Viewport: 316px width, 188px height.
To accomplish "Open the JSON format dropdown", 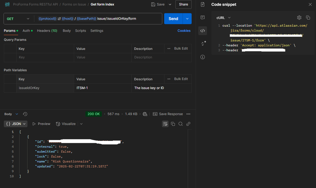I will tap(16, 124).
